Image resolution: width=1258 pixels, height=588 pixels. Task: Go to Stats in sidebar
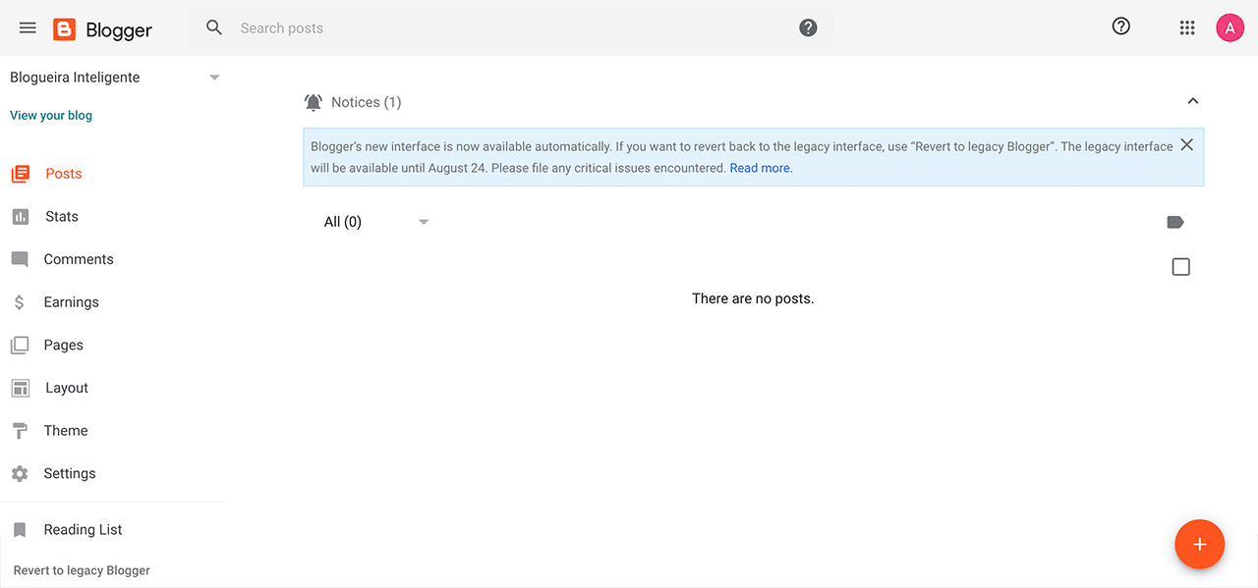pos(61,216)
